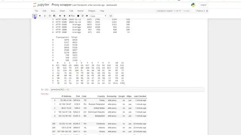Click the Code column header
The height and width of the screenshot is (135, 241).
point(84,96)
